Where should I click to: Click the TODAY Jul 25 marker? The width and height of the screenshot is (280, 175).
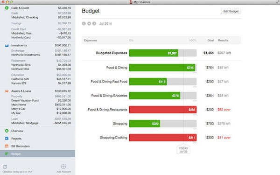(x=183, y=149)
